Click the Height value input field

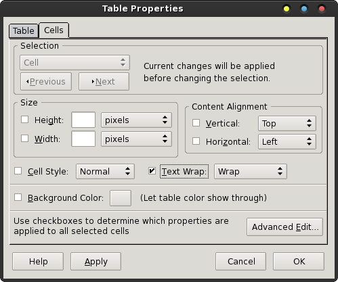click(x=83, y=120)
